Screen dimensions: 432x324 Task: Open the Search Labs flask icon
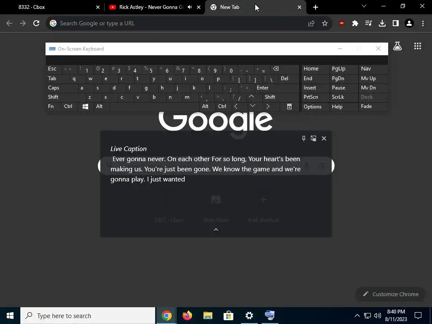click(x=397, y=46)
